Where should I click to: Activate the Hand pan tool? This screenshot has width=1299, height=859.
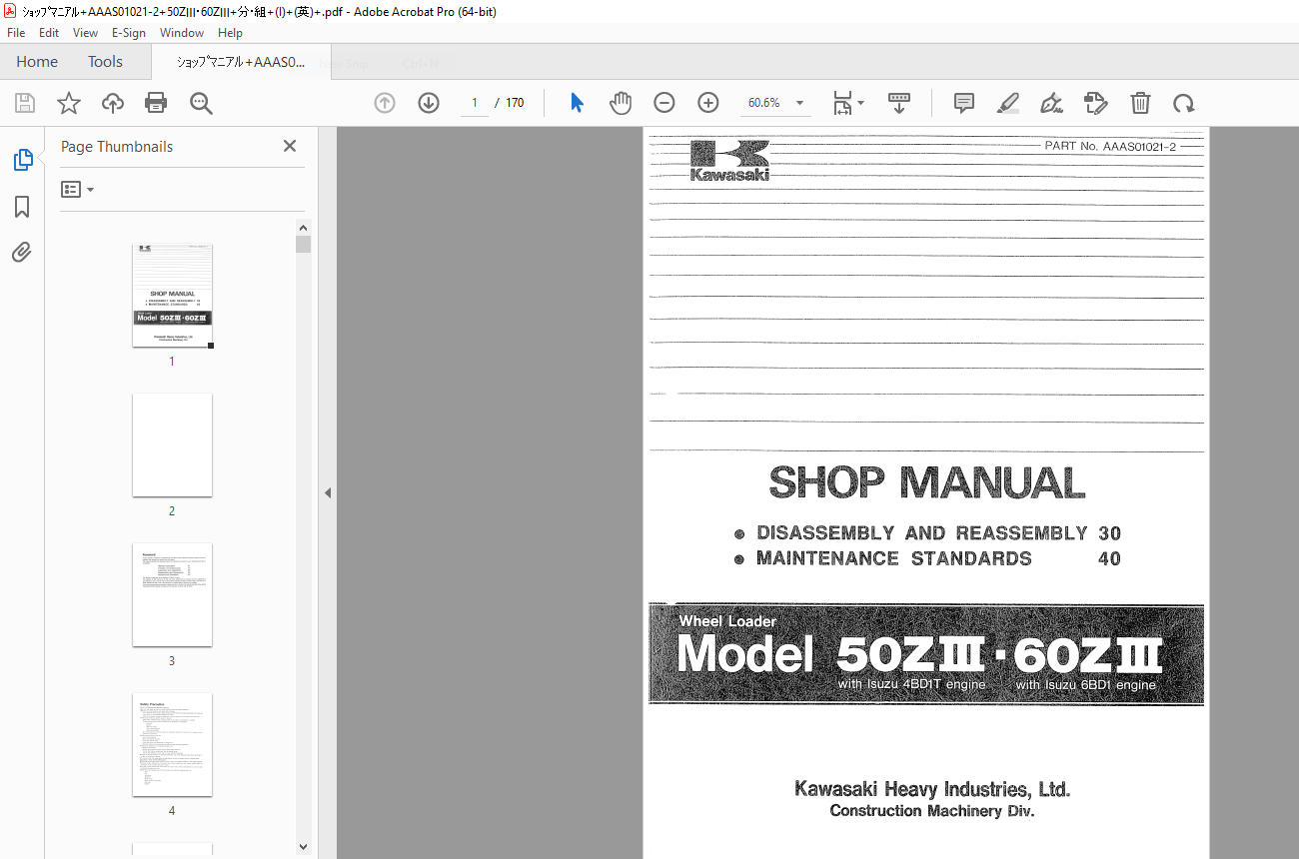(x=621, y=103)
